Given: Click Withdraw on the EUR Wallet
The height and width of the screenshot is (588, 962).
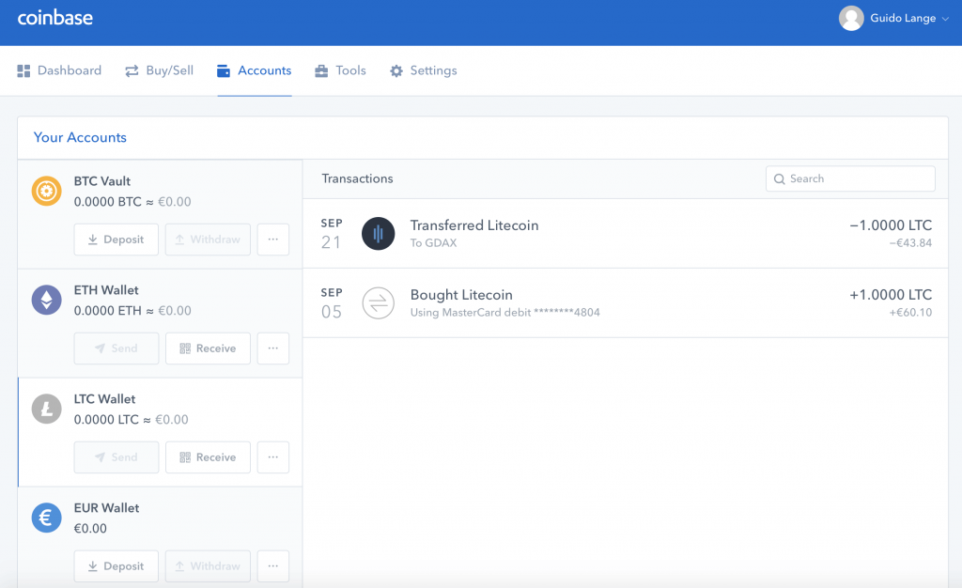Looking at the screenshot, I should pyautogui.click(x=208, y=566).
